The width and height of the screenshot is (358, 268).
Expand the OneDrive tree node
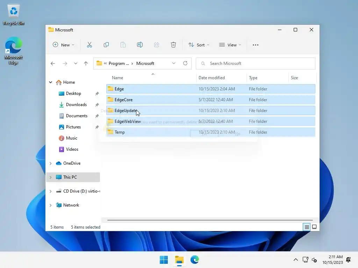point(50,163)
